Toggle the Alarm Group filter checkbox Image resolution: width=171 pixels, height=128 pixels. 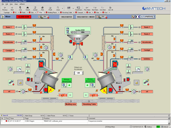24,116
